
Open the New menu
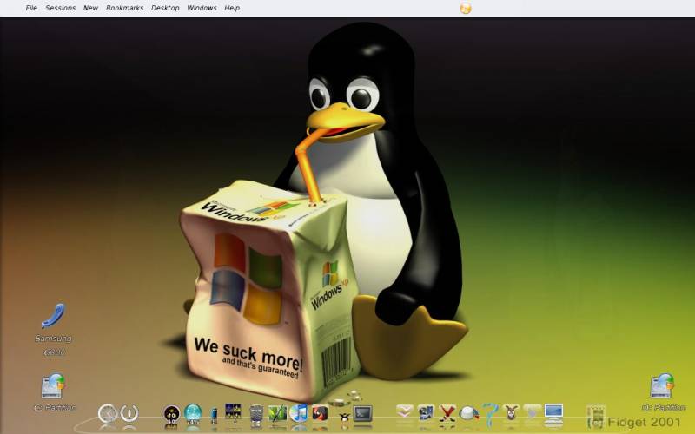tap(90, 8)
